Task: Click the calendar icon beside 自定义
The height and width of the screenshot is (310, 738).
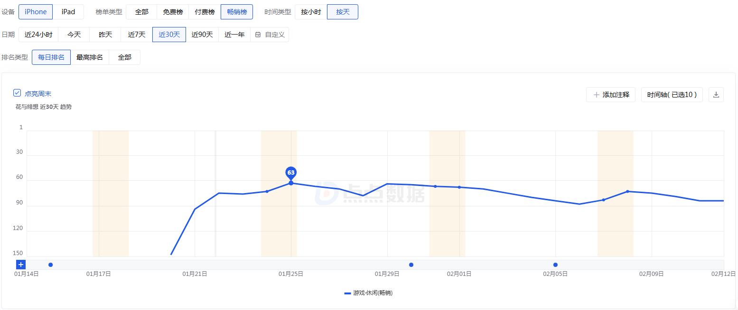Action: click(258, 35)
